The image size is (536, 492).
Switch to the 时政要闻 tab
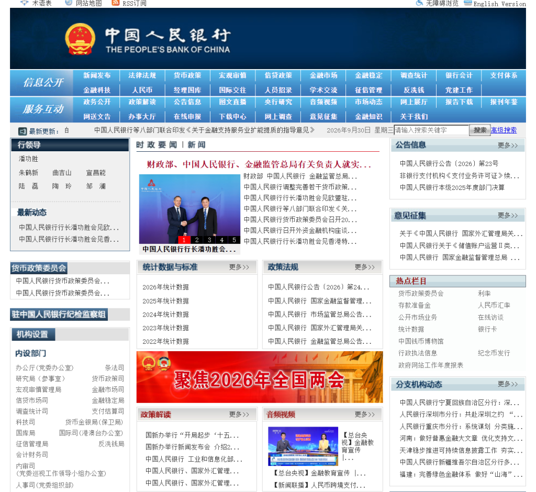[157, 145]
